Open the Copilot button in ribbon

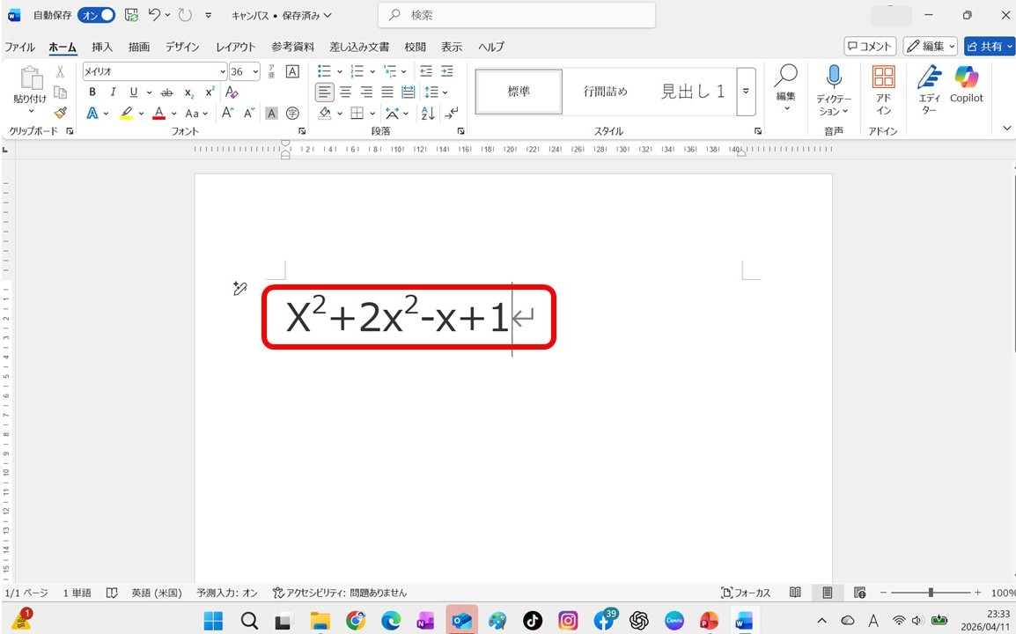click(966, 85)
